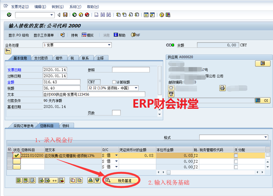
Task: Click the 参照 reference input field
Action: coord(131,70)
